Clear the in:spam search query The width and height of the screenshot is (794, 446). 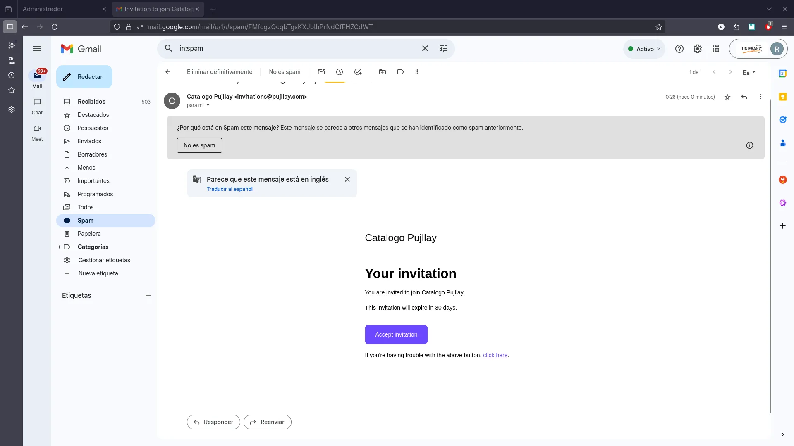(425, 48)
